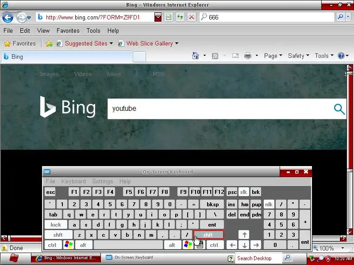354x265 pixels.
Task: Click the bksp key
Action: (212, 204)
